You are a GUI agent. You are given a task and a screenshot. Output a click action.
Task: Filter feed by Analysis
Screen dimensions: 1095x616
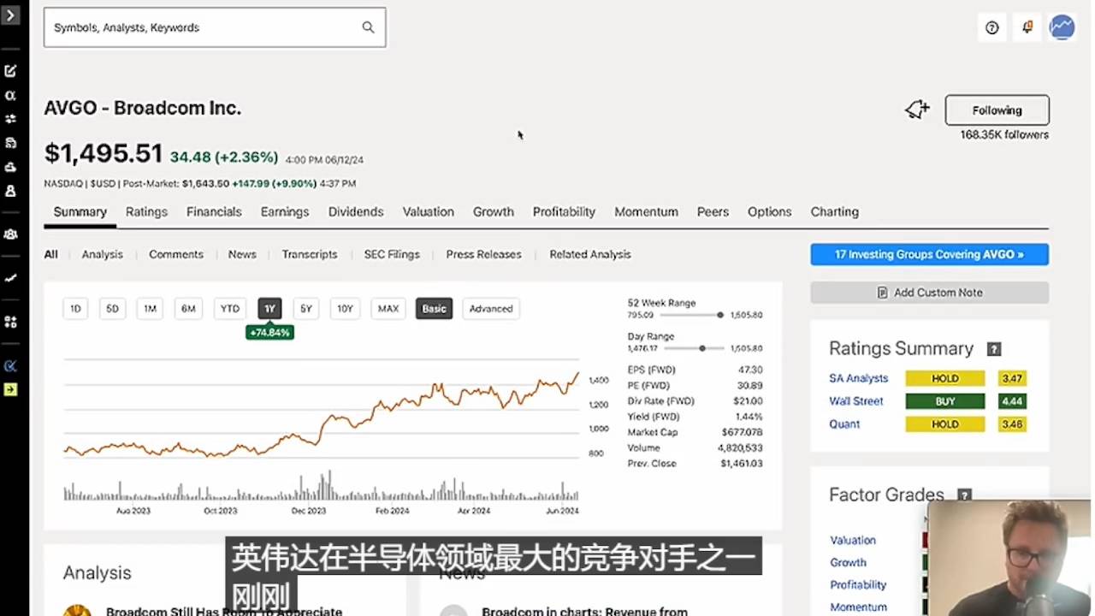click(103, 254)
